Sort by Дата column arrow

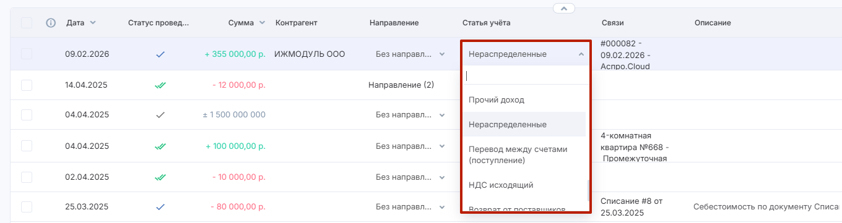point(93,23)
